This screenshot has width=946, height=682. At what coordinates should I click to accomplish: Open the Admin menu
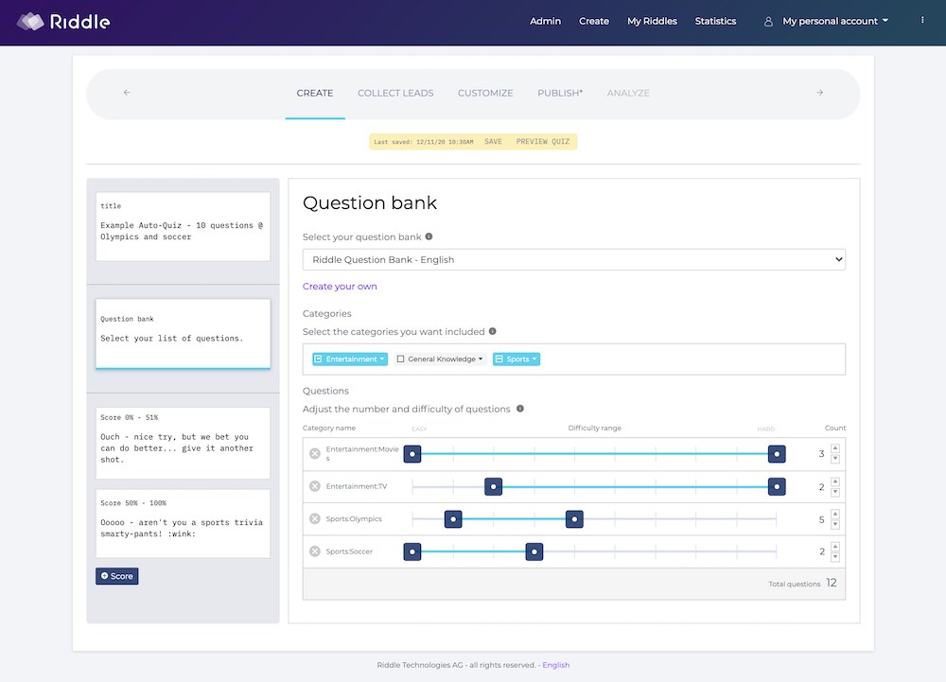545,21
